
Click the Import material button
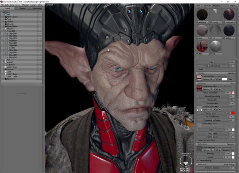point(233,6)
